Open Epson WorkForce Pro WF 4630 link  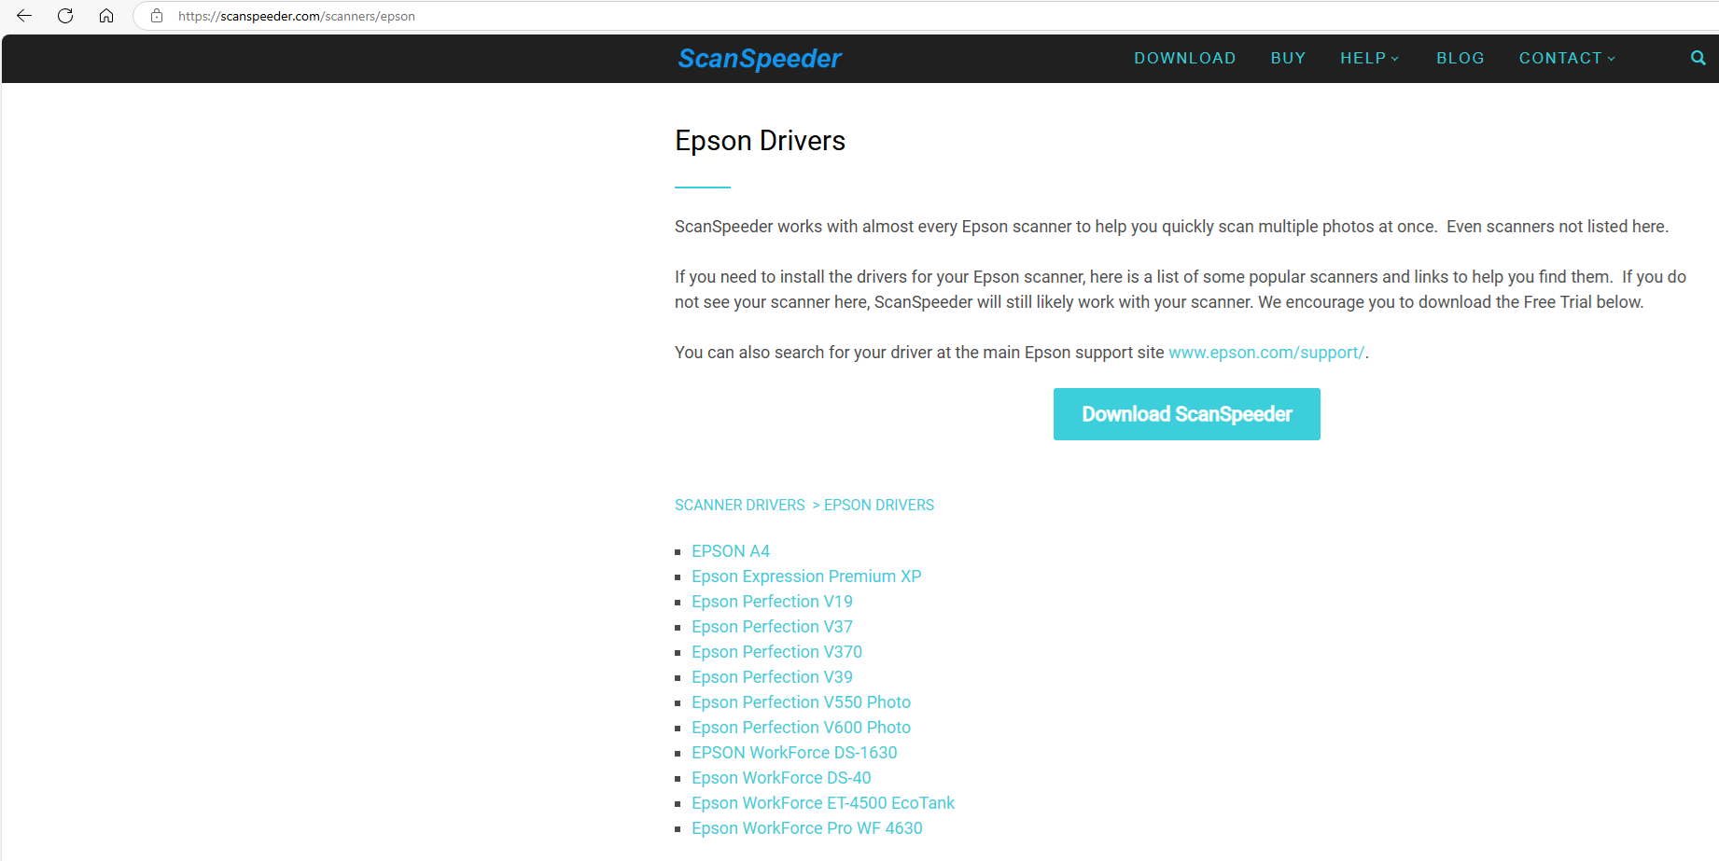pyautogui.click(x=807, y=828)
